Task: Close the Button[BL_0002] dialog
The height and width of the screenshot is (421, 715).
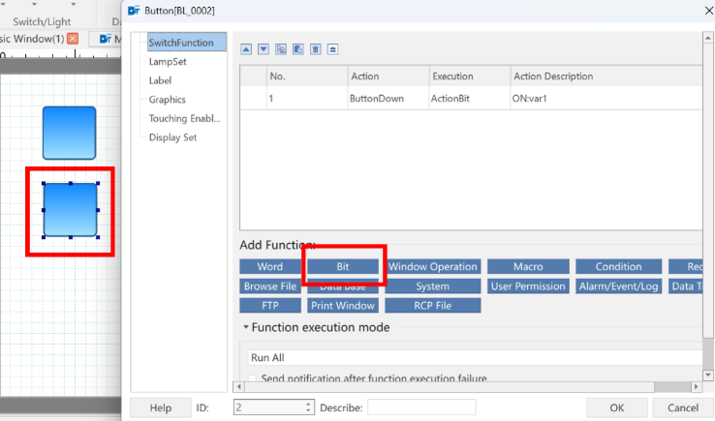Action: click(708, 11)
